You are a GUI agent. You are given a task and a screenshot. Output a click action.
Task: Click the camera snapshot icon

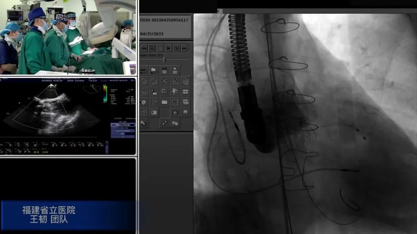[x=175, y=113]
